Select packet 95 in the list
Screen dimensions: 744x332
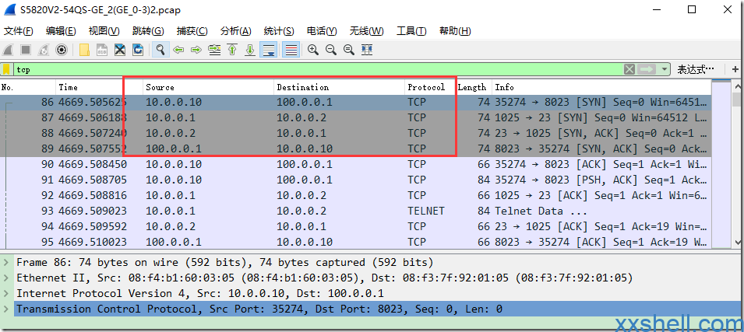click(356, 242)
